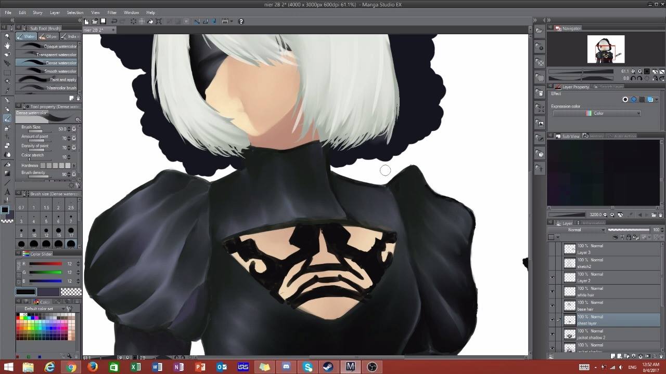Screen dimensions: 666x374
Task: Switch to the India ink sub tool tab
Action: [70, 36]
